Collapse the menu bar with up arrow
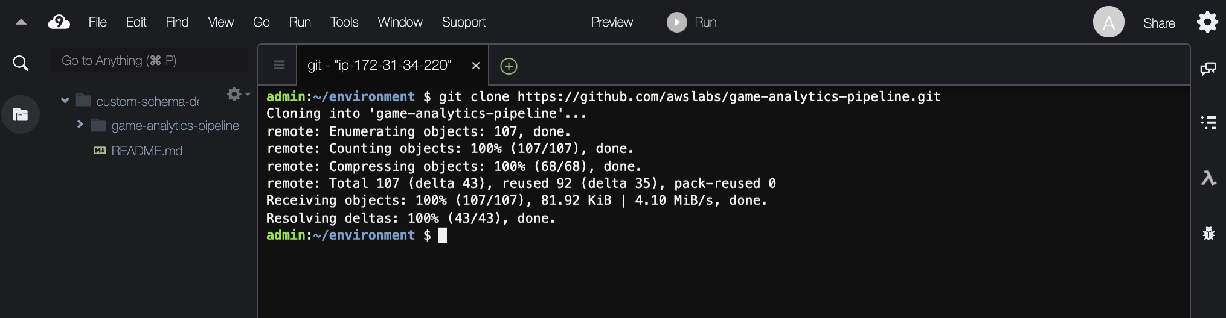The width and height of the screenshot is (1226, 318). [21, 23]
